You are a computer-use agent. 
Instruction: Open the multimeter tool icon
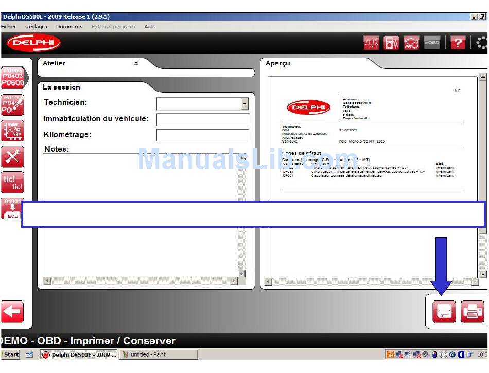pos(391,43)
